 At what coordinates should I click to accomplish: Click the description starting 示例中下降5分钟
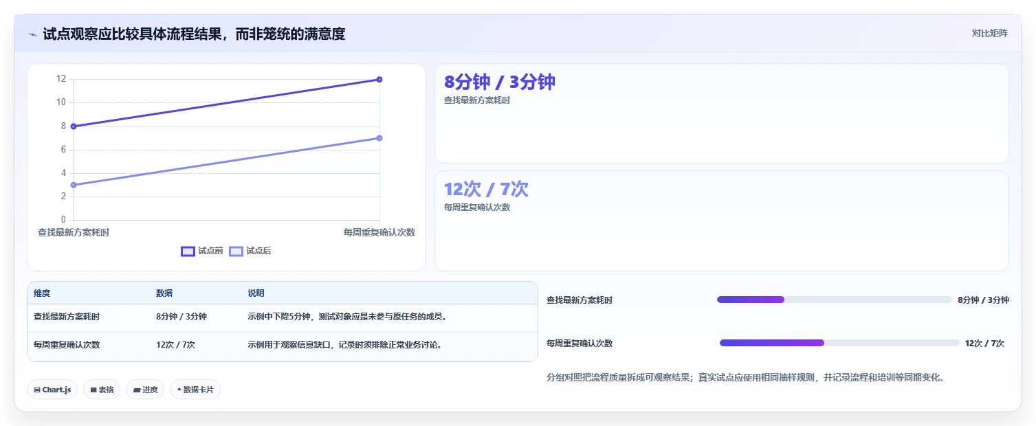(x=347, y=317)
